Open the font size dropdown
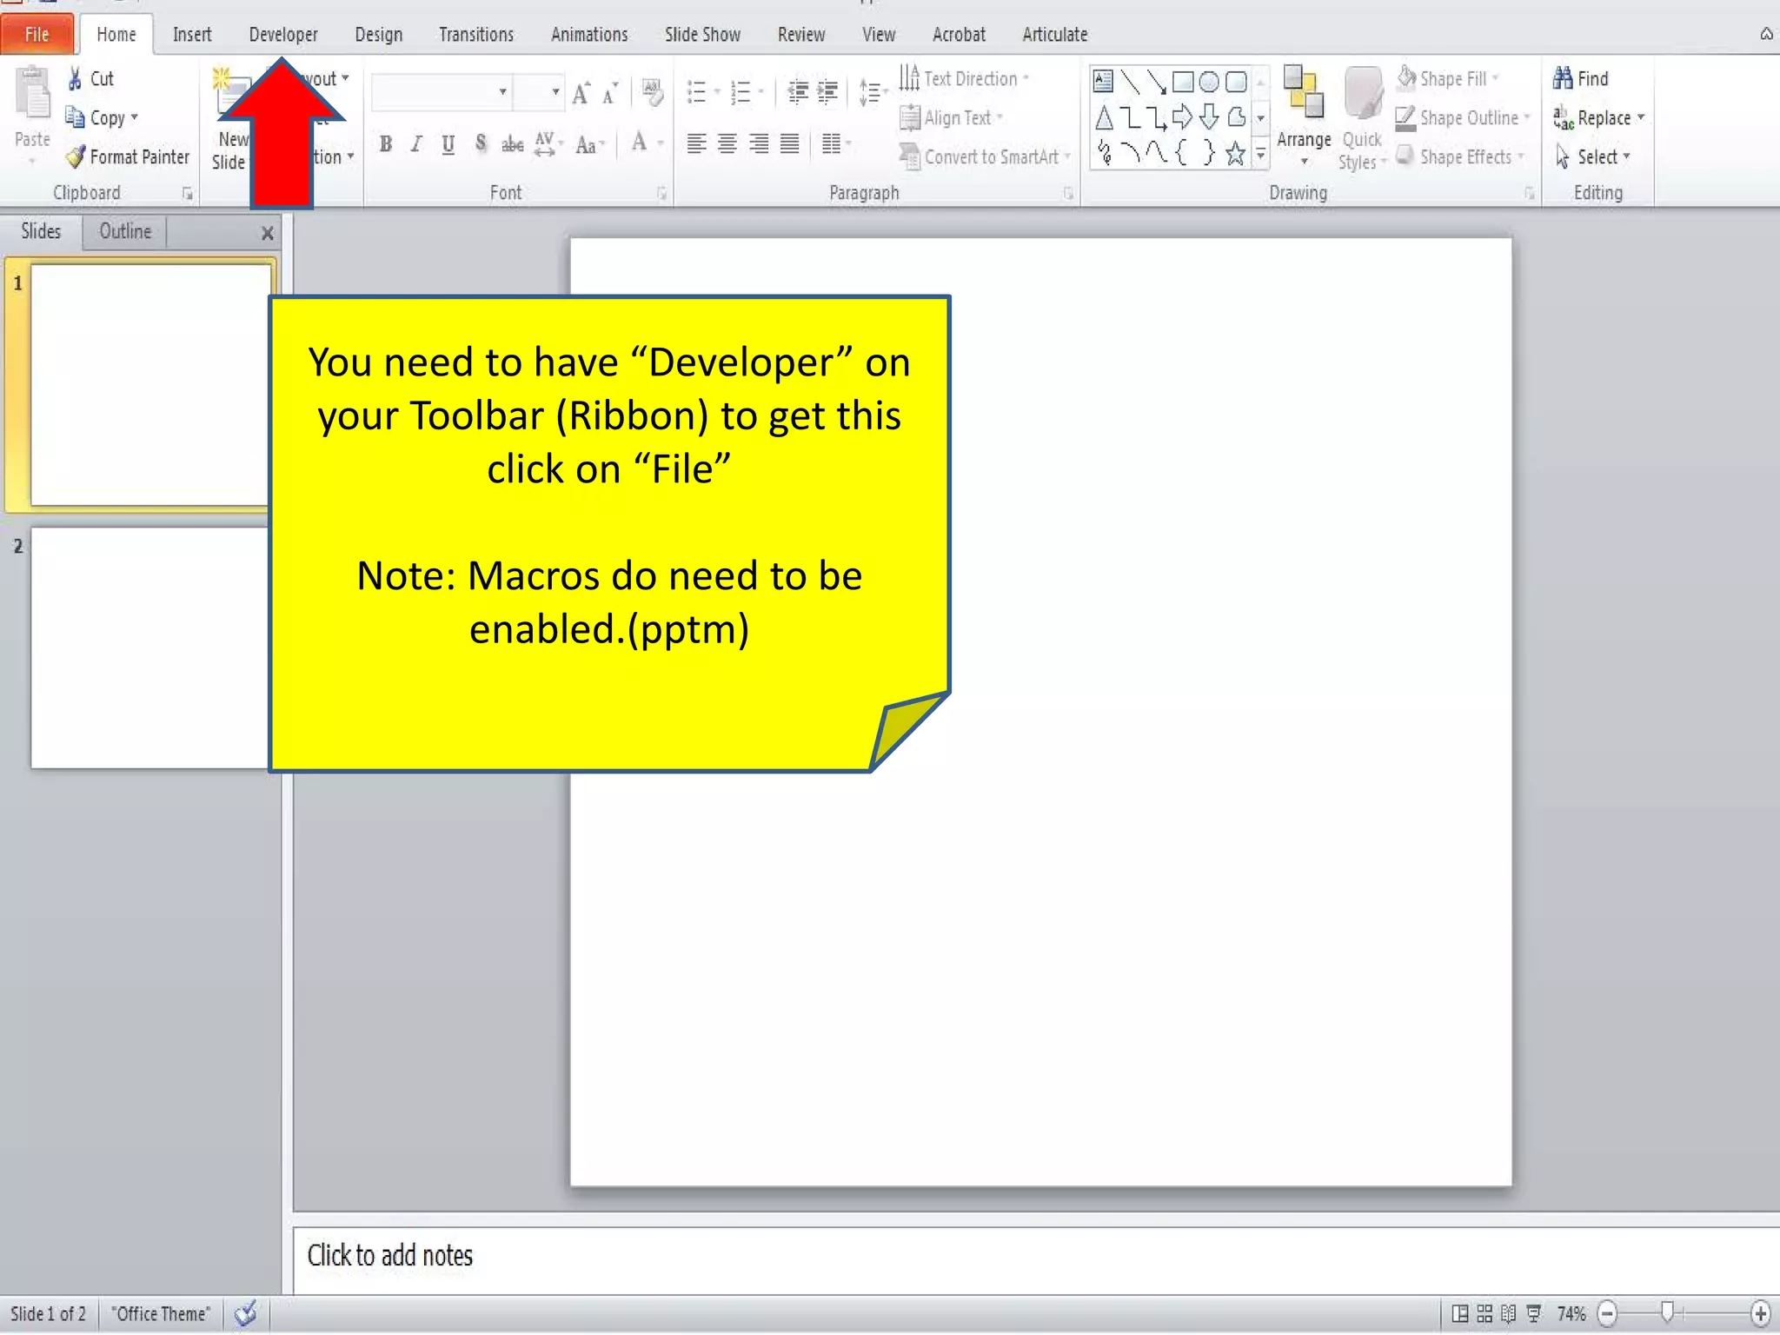 555,92
